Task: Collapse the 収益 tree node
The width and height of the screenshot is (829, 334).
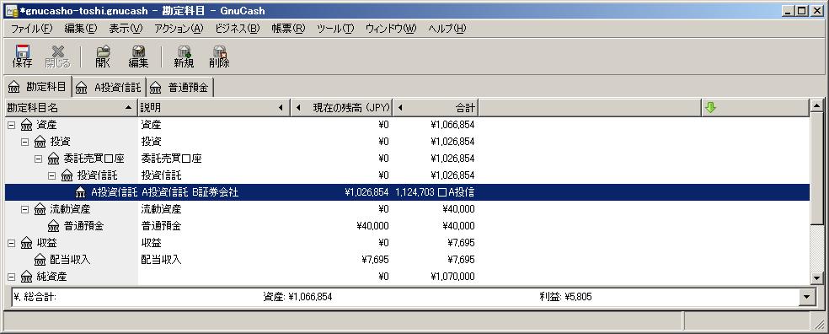Action: pyautogui.click(x=11, y=243)
